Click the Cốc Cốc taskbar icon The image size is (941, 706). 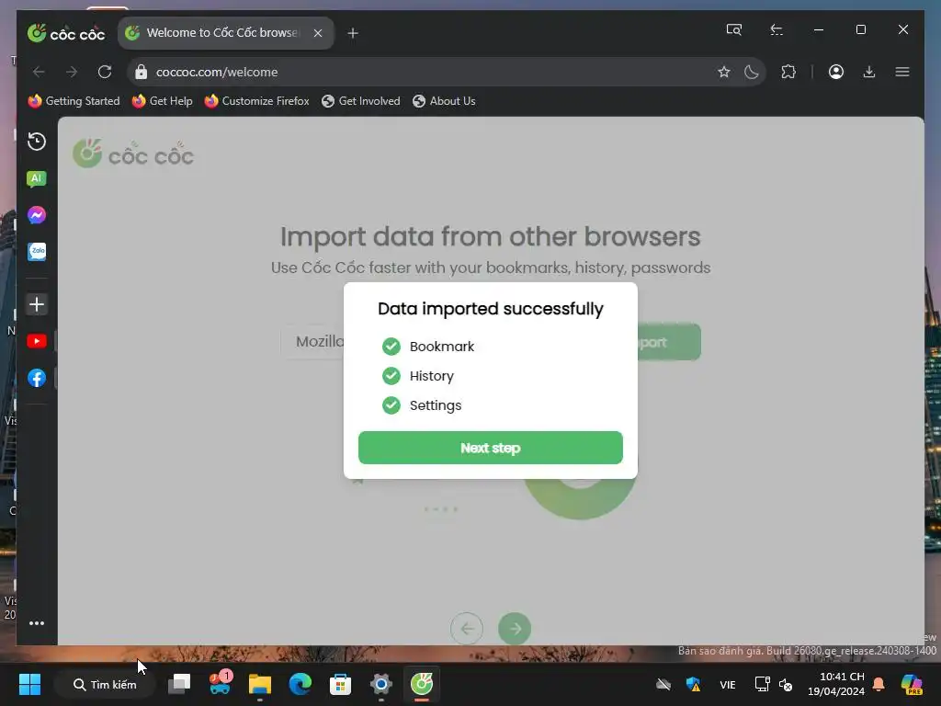(422, 684)
